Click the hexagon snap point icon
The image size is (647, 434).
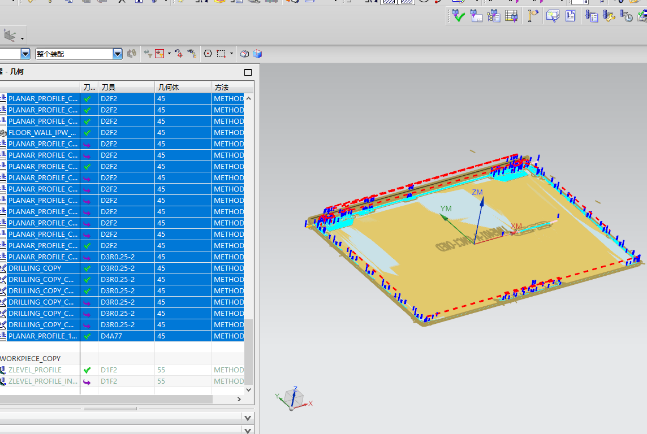pyautogui.click(x=208, y=54)
